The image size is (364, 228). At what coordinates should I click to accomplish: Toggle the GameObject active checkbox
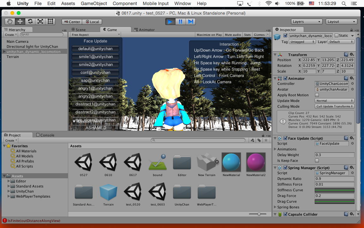(x=286, y=35)
